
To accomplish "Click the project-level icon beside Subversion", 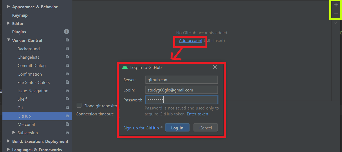I will [x=67, y=133].
